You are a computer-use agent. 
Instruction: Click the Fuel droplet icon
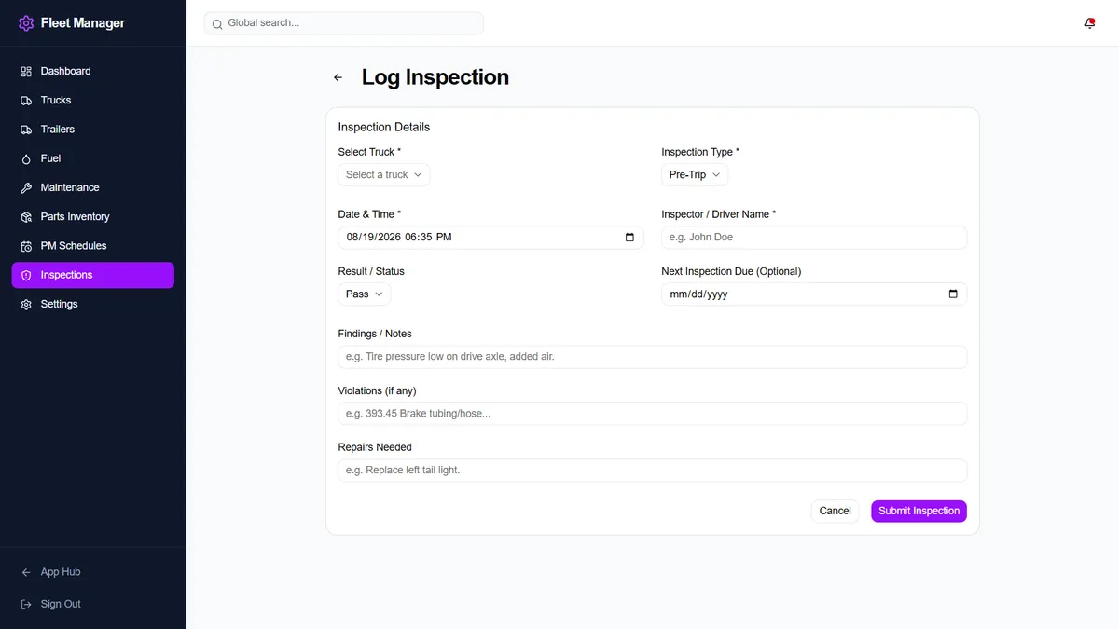pos(26,158)
